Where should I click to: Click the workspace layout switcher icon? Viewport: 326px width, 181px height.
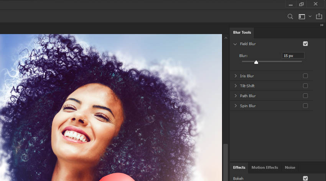click(302, 16)
